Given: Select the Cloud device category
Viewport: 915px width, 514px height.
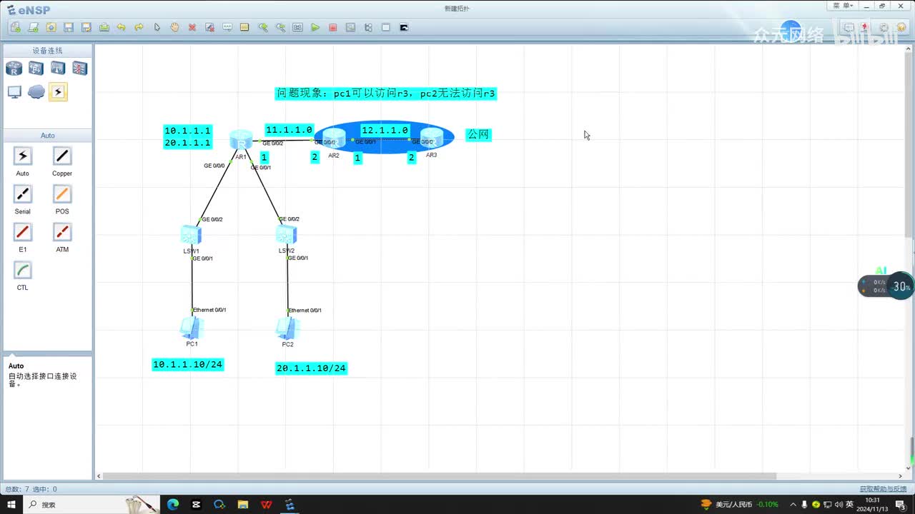Looking at the screenshot, I should click(36, 92).
